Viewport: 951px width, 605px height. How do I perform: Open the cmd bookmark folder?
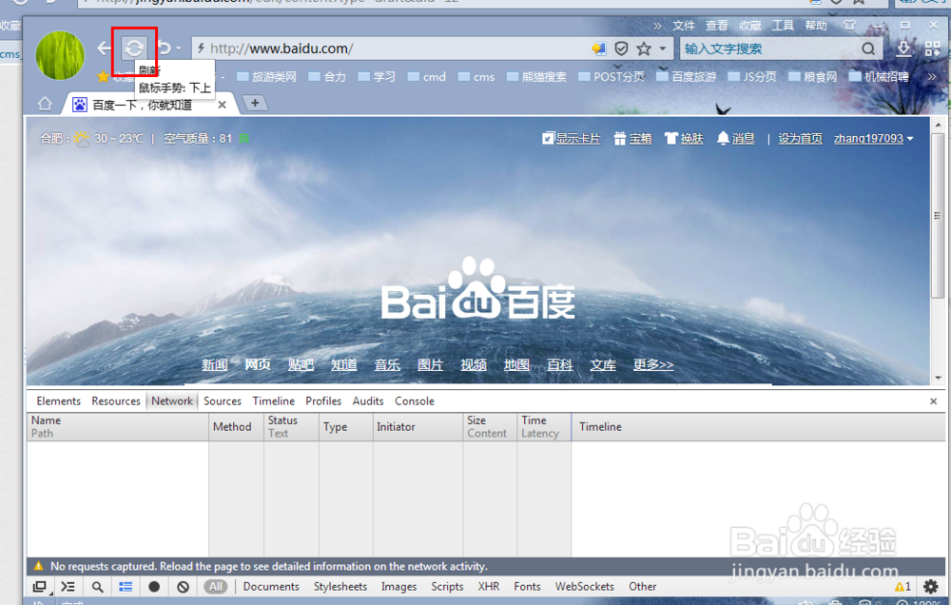coord(426,76)
